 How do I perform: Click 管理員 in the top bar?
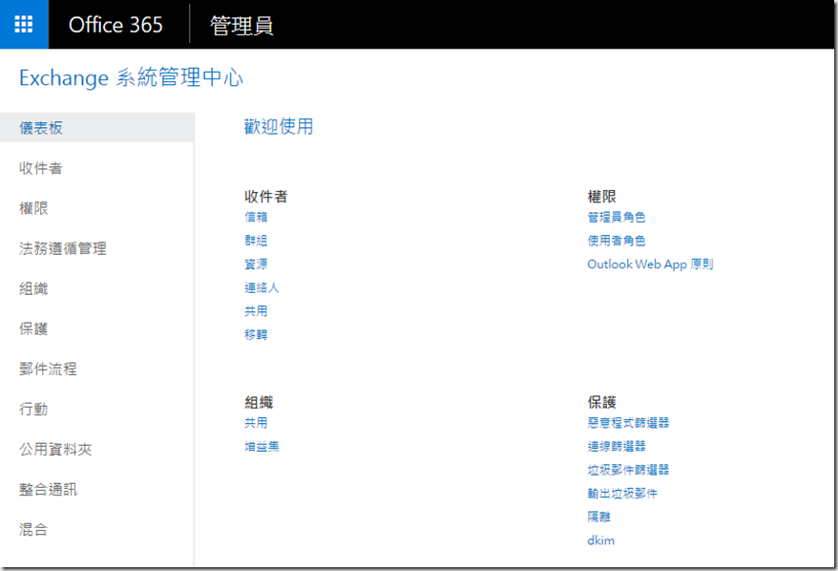pyautogui.click(x=241, y=25)
